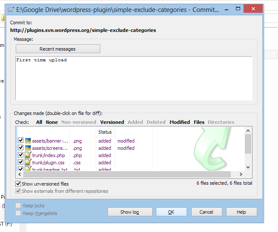Click the TortoiseSVN icon in the title bar
Viewport: 278px width, 232px height.
[11, 9]
